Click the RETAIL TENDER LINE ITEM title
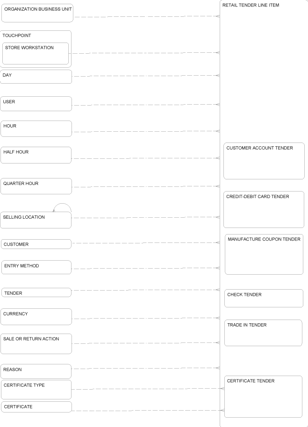Screen dimensions: 308x427 [251, 5]
